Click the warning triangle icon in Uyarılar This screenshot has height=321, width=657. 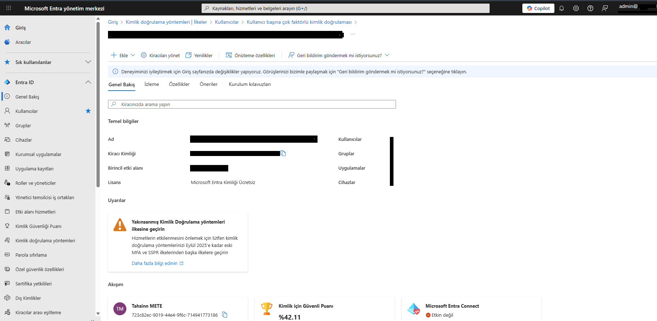[x=120, y=225]
